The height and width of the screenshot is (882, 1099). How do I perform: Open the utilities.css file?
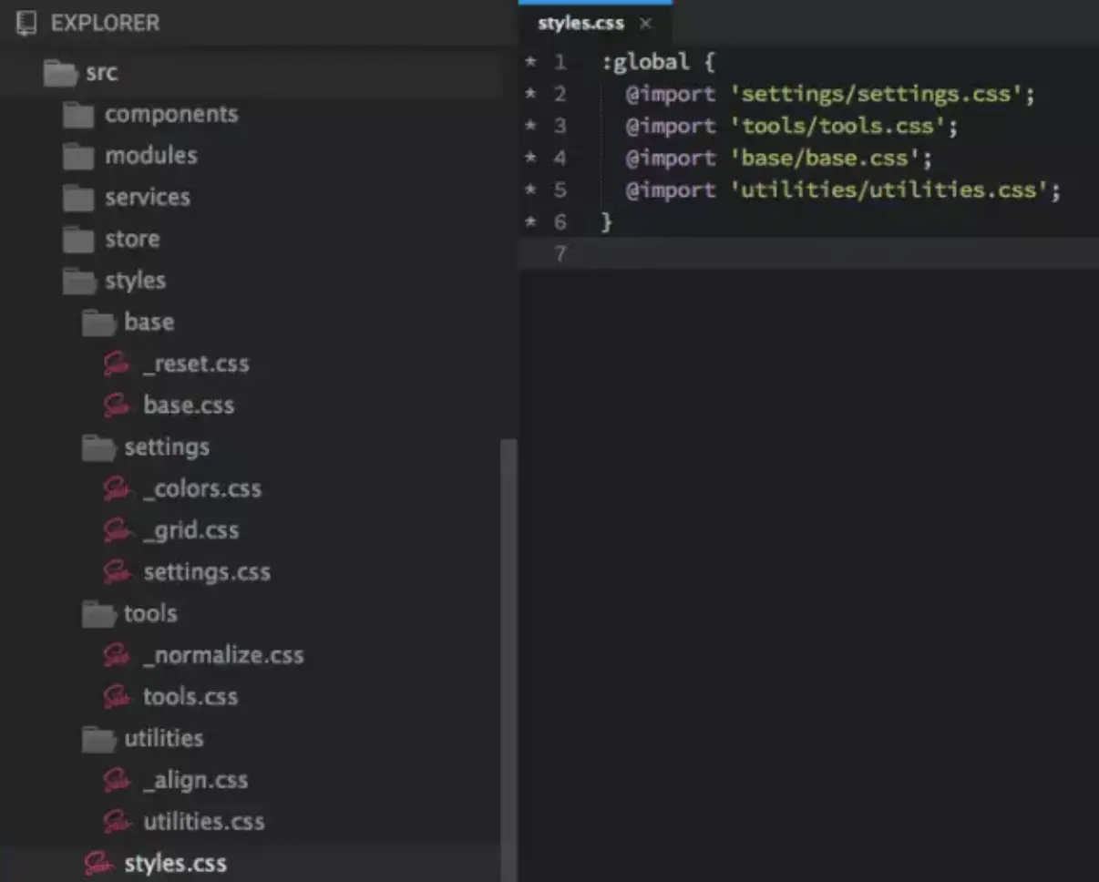point(204,822)
